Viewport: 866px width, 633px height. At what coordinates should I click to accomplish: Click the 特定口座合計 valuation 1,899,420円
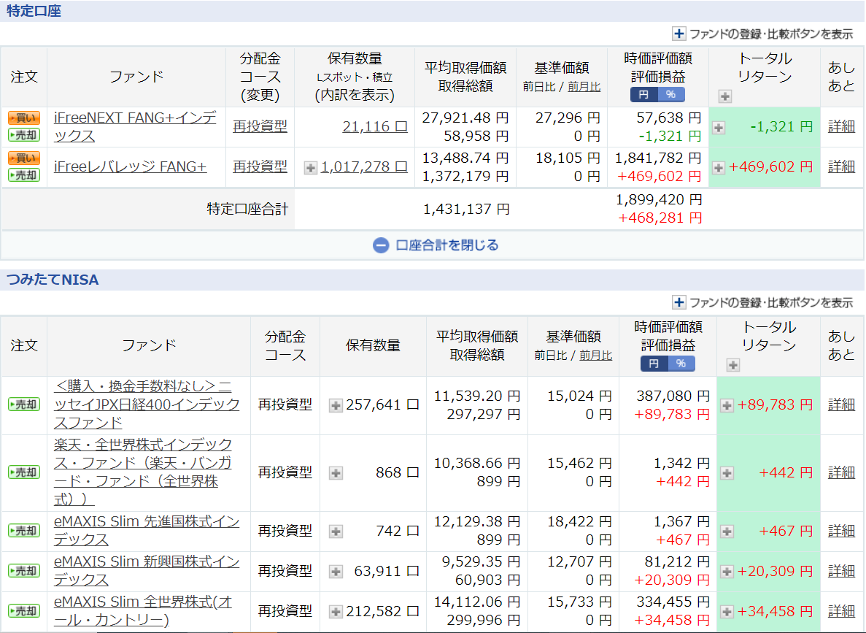coord(659,199)
